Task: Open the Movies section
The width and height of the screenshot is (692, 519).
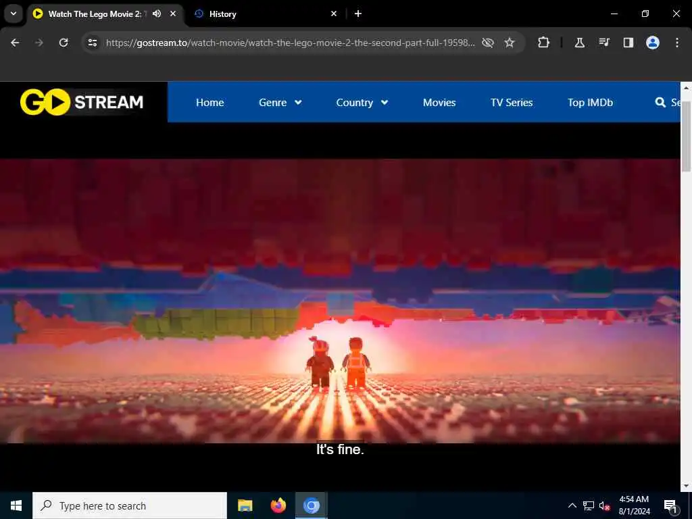Action: pos(439,103)
